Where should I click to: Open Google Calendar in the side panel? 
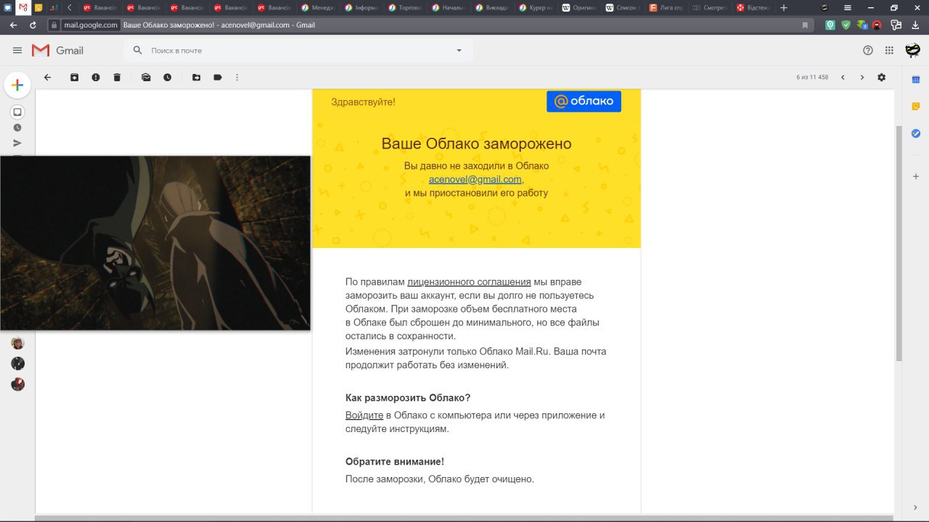point(916,80)
